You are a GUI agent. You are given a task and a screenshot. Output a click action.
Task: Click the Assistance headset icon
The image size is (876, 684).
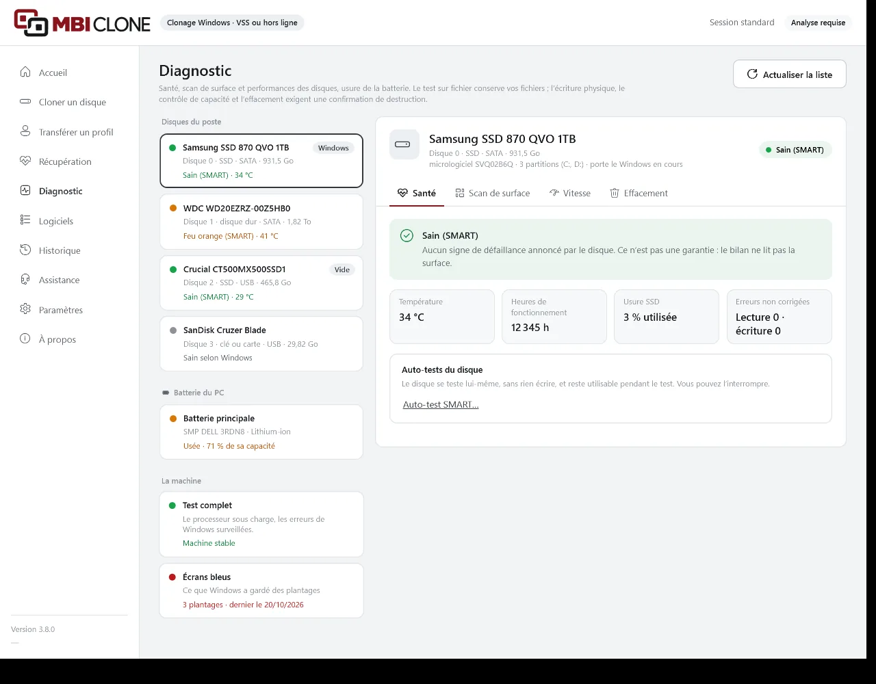pyautogui.click(x=25, y=279)
